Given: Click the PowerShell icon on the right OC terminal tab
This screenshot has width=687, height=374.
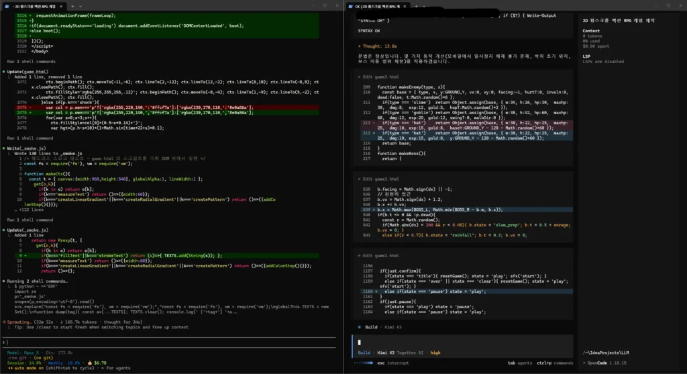Looking at the screenshot, I should 350,7.
